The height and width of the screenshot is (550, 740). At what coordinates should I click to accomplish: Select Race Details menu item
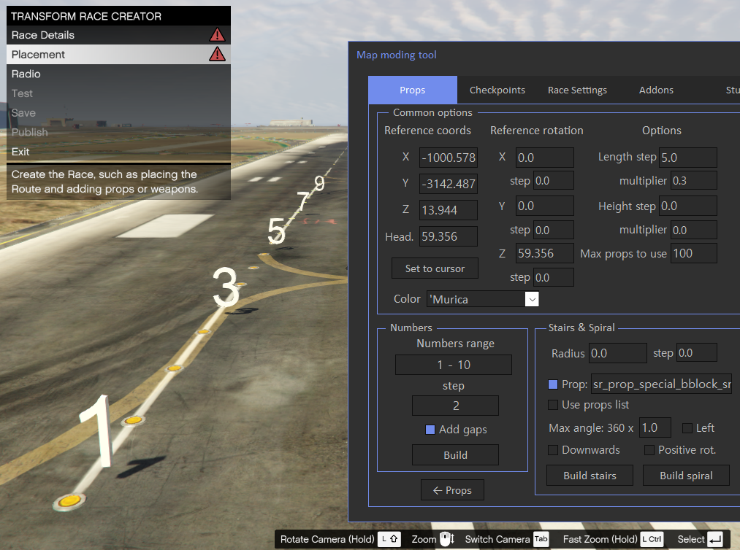point(118,35)
